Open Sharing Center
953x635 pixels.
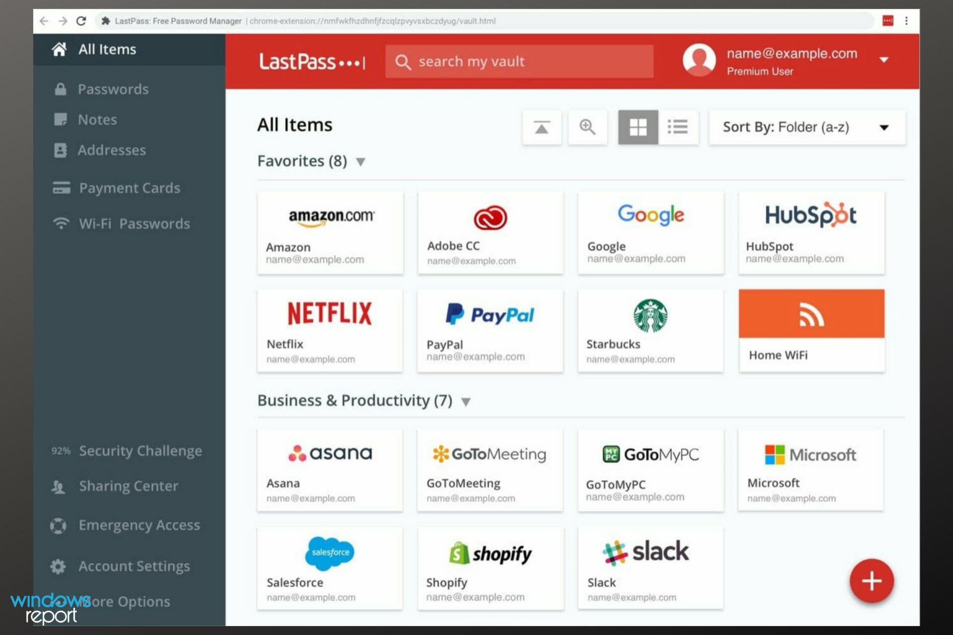[x=129, y=486]
